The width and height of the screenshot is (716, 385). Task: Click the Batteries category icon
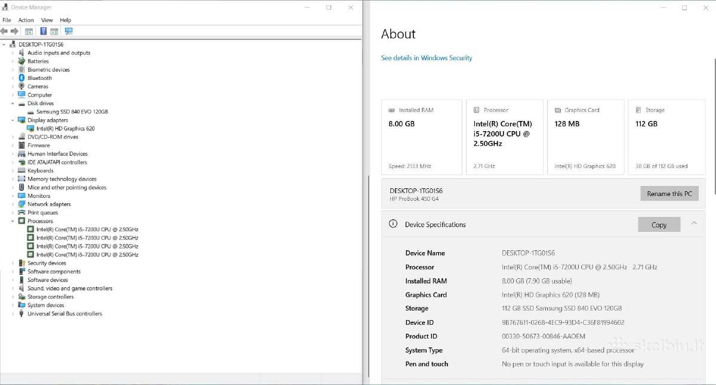[22, 61]
